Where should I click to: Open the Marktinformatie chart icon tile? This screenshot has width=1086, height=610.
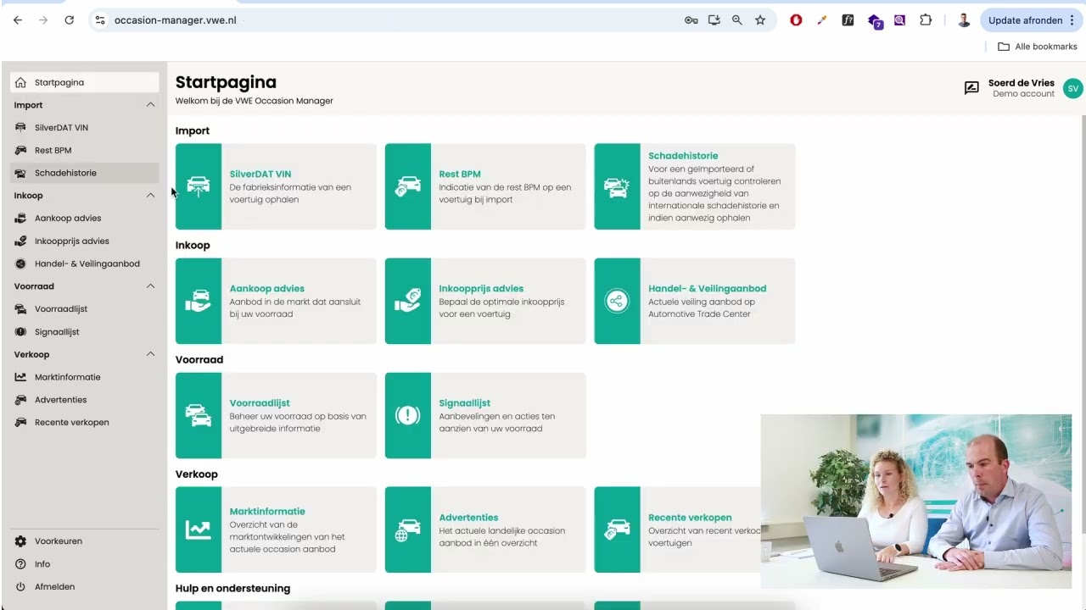[x=199, y=530]
